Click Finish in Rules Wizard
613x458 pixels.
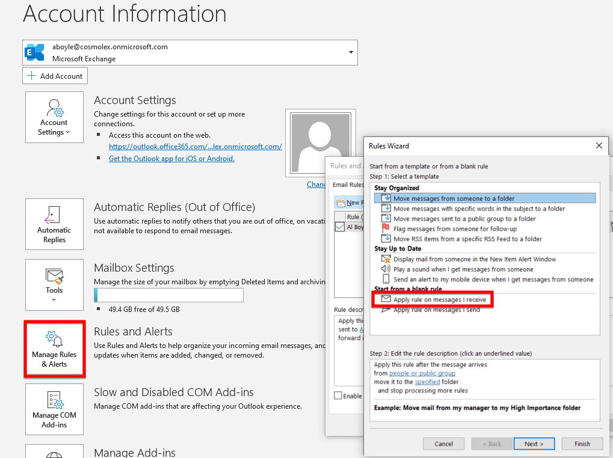[x=582, y=444]
